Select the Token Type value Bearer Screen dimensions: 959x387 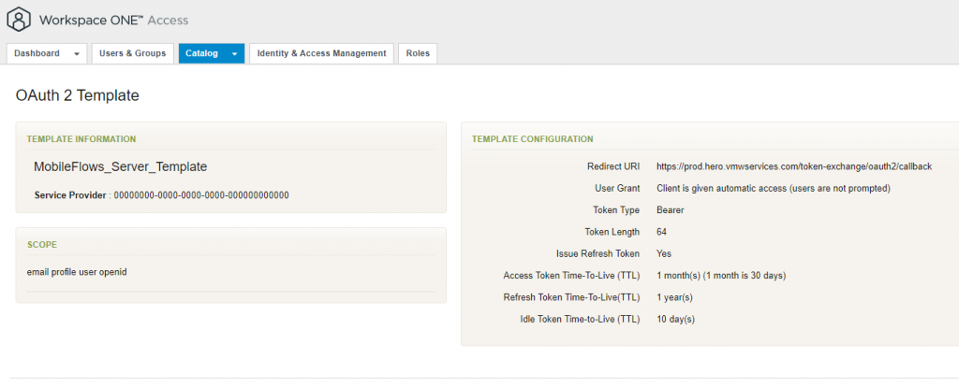tap(671, 210)
